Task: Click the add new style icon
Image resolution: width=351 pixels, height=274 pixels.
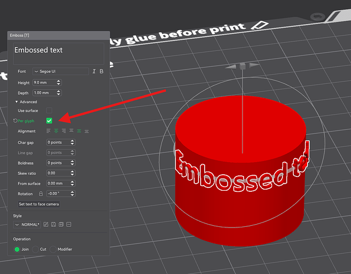Action: (61, 225)
